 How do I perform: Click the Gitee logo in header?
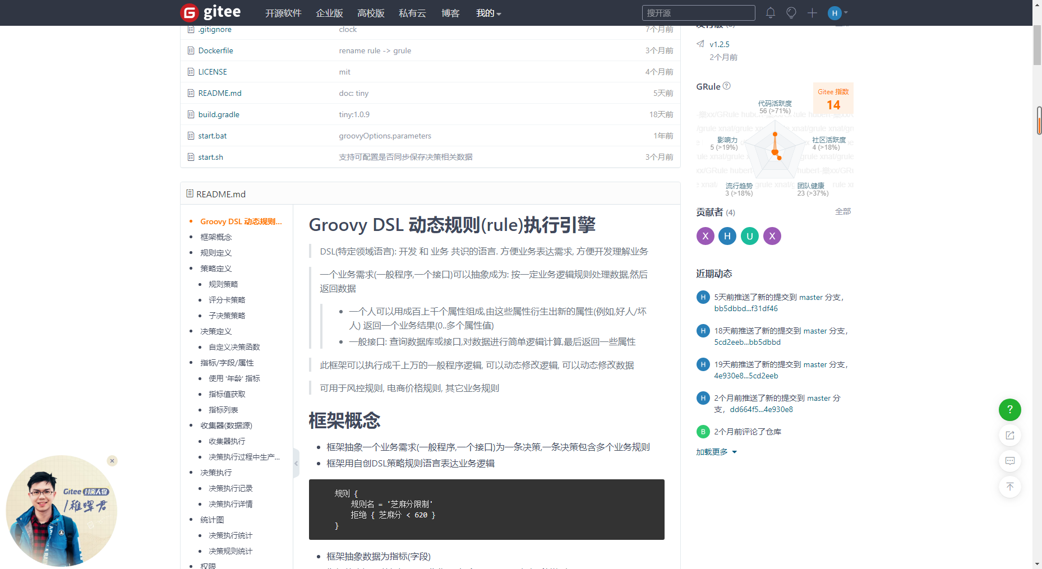(210, 12)
